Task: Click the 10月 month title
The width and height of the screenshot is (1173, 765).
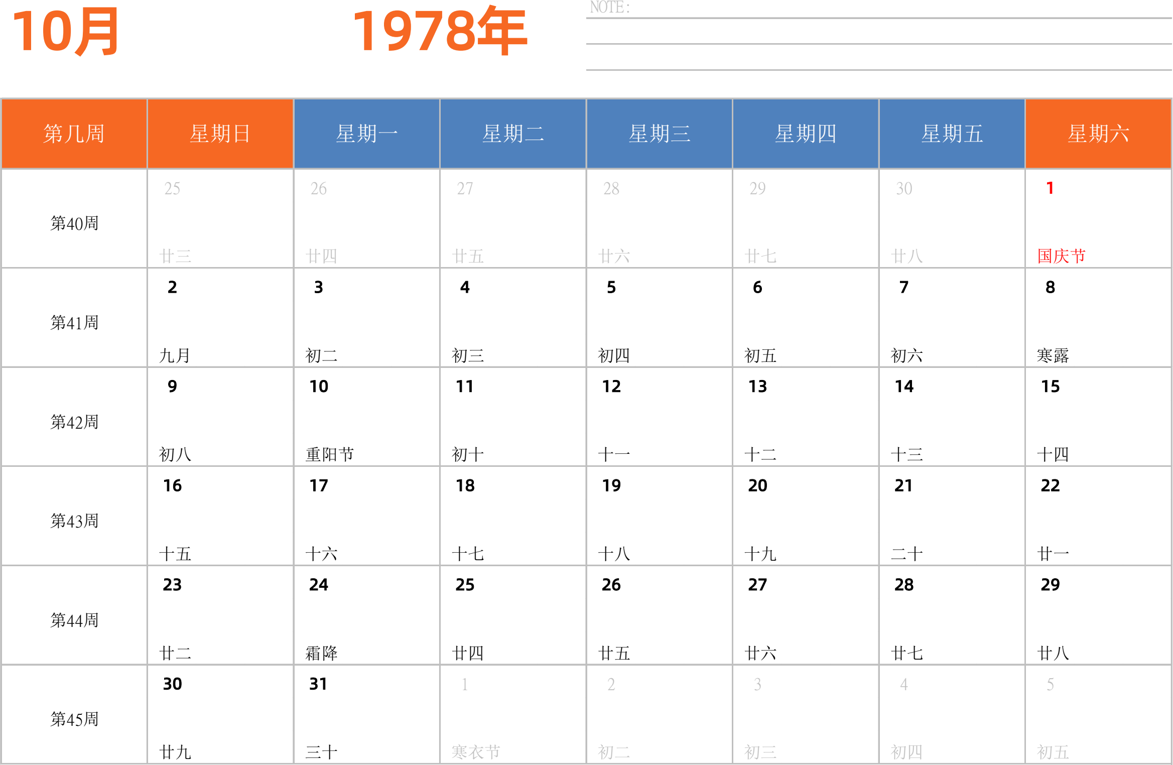Action: (65, 32)
